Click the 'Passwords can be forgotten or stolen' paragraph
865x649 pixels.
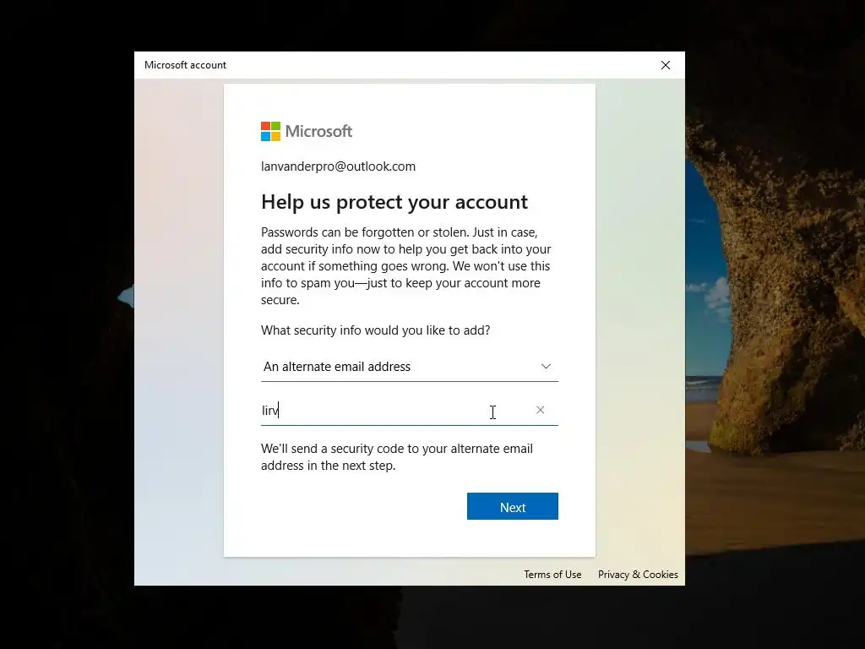pos(406,265)
